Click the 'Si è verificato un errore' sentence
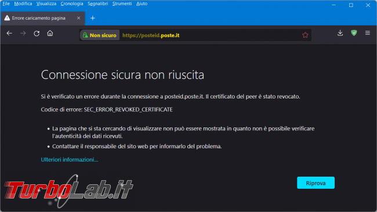377x212 pixels. pyautogui.click(x=170, y=97)
